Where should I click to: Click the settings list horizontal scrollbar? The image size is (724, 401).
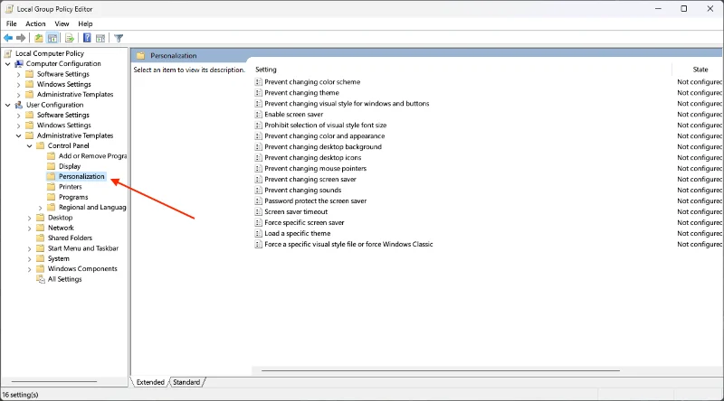[441, 370]
